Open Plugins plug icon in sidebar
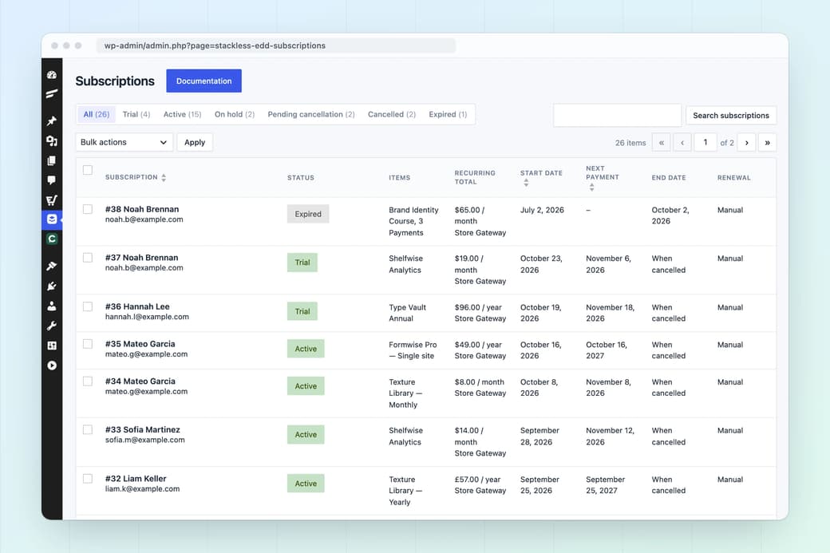830x553 pixels. tap(52, 286)
